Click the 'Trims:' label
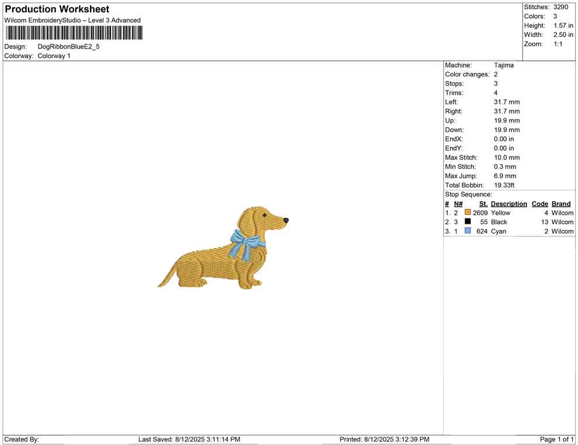Image resolution: width=578 pixels, height=445 pixels. click(x=454, y=93)
